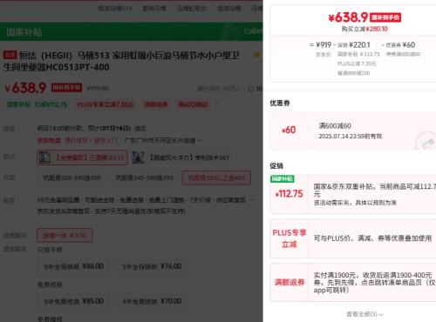Click the 促销 ¥220.1 deduction in breakdown

(x=354, y=45)
